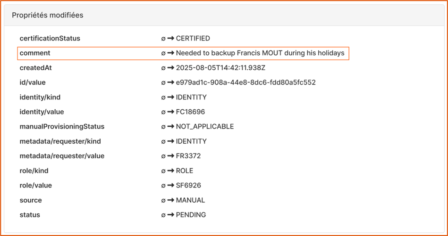The image size is (448, 236).
Task: Select the CERTIFIED value
Action: pyautogui.click(x=193, y=38)
